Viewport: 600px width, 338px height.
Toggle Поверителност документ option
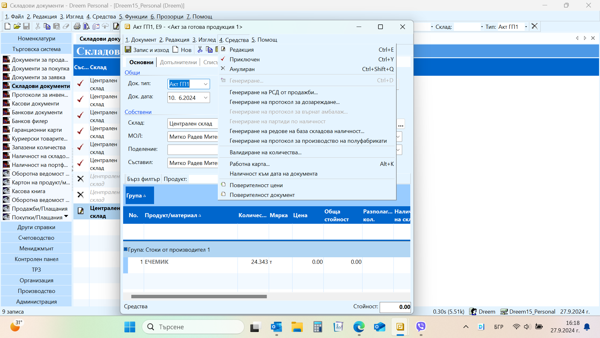coord(307,195)
